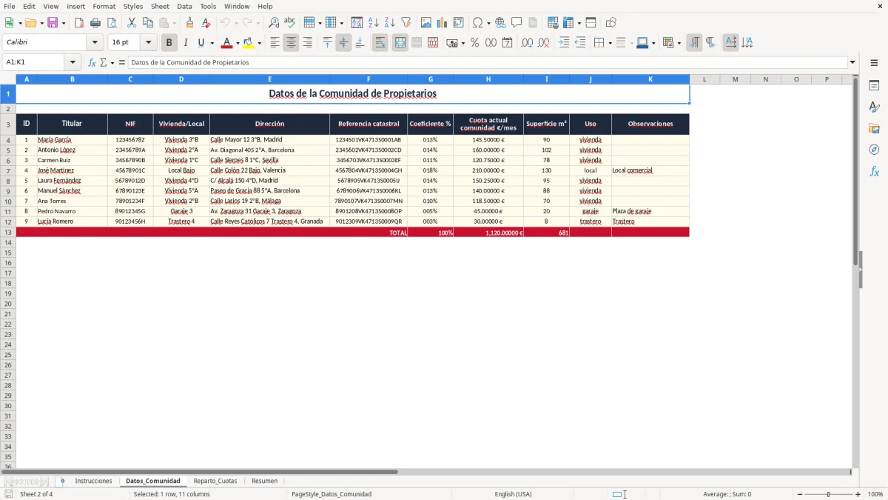Viewport: 888px width, 500px height.
Task: Adjust the zoom slider in the status bar
Action: click(828, 494)
